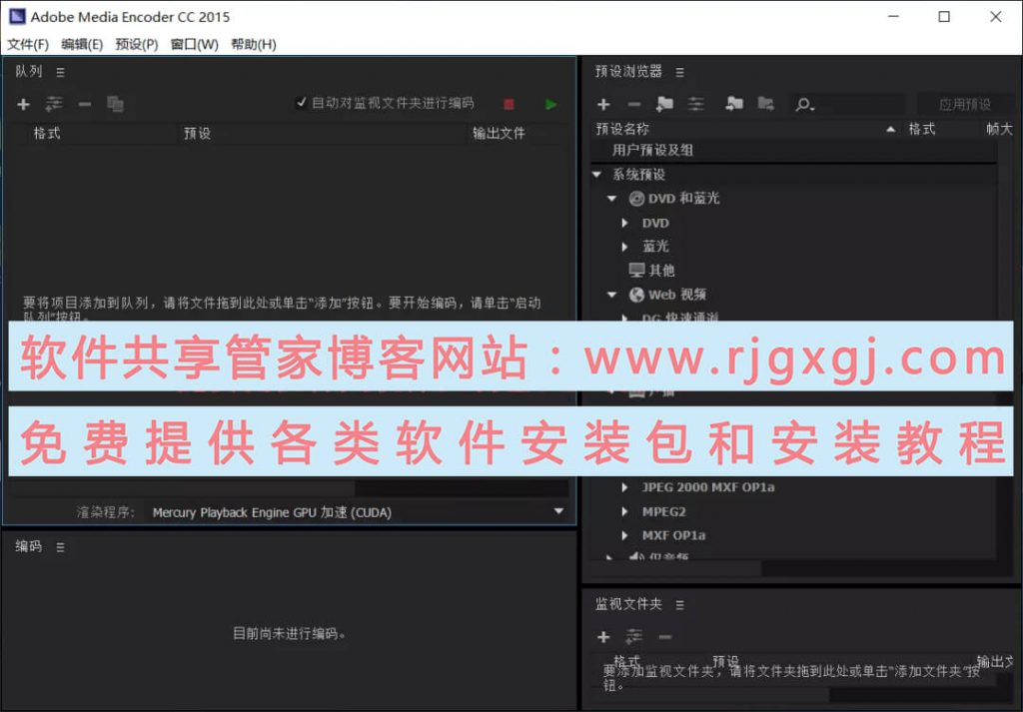The width and height of the screenshot is (1023, 712).
Task: Select the 其他 preset row label
Action: point(661,271)
